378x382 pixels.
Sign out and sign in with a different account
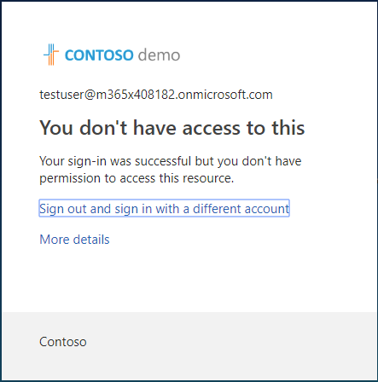pyautogui.click(x=164, y=208)
